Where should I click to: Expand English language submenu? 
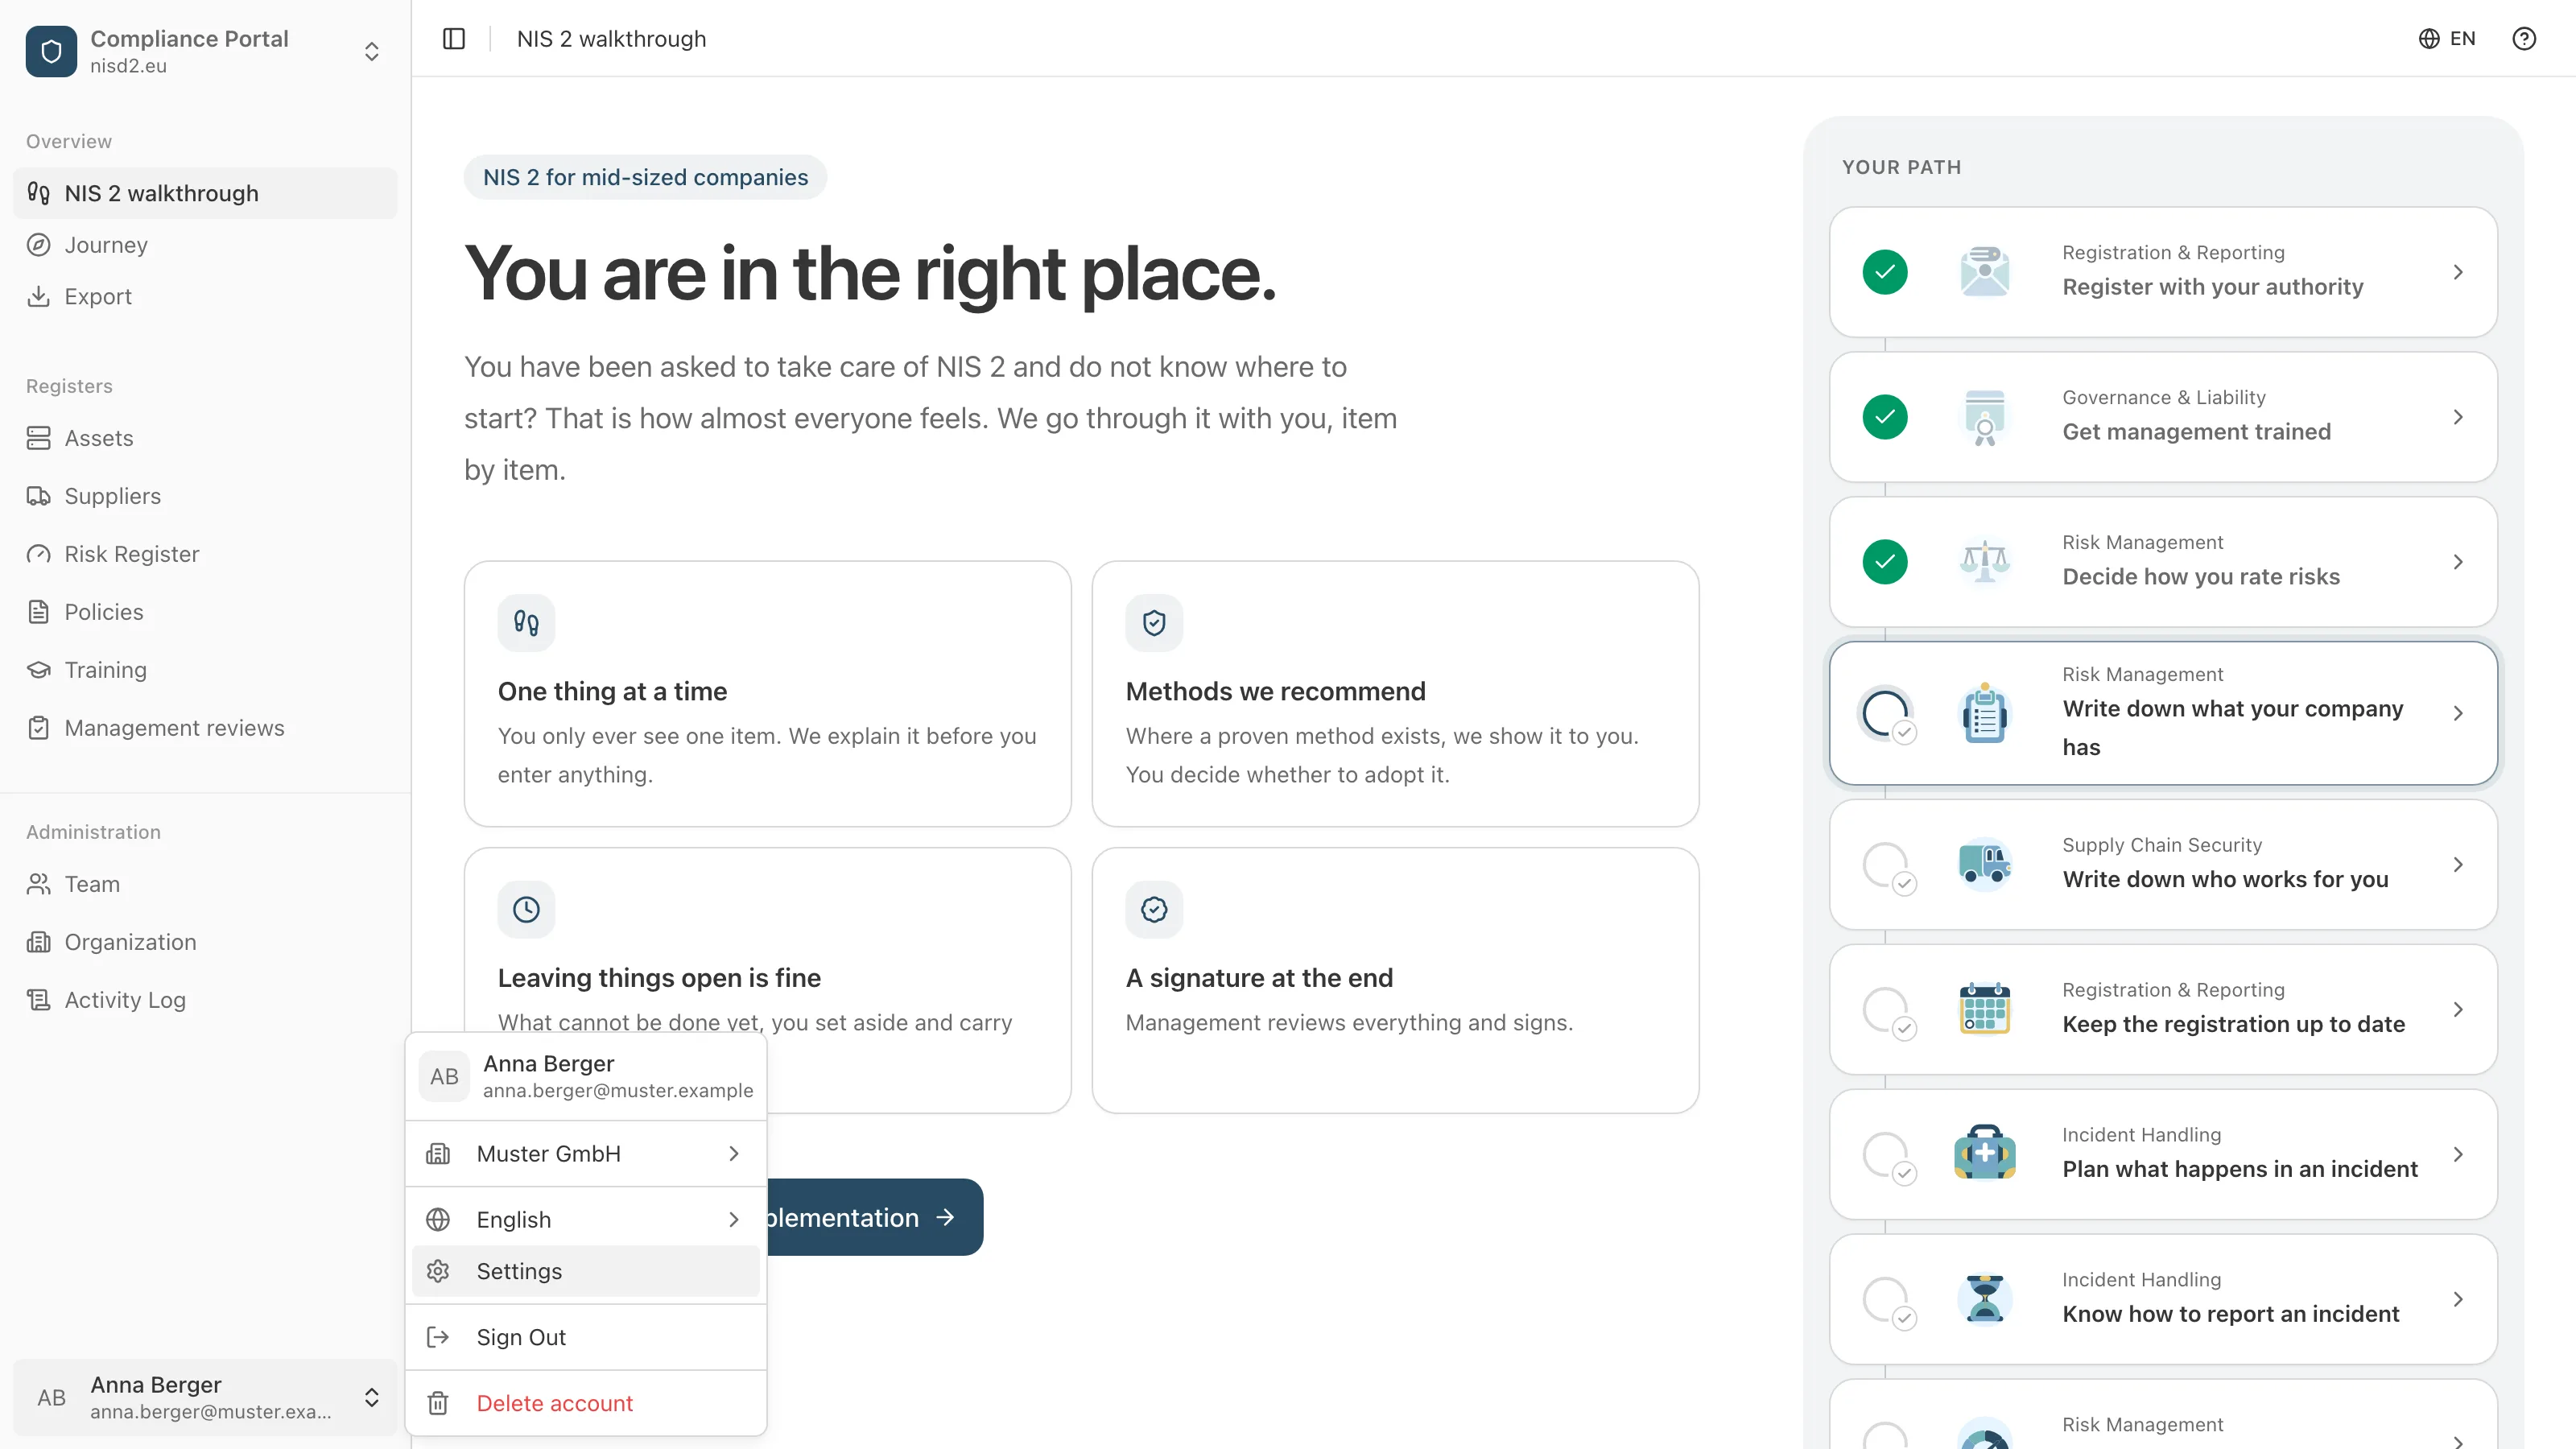point(586,1220)
